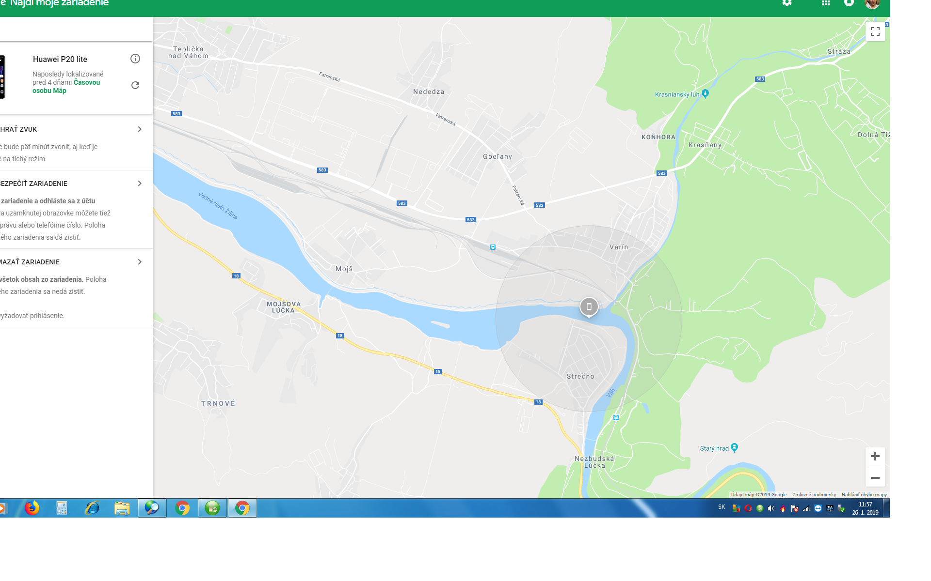Open Google apps grid icon
The image size is (931, 581).
coord(826,2)
